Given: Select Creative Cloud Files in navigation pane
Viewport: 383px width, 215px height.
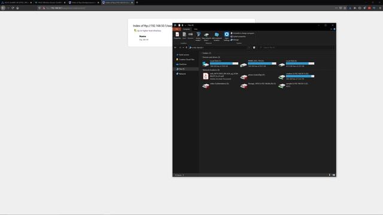Looking at the screenshot, I should (186, 60).
